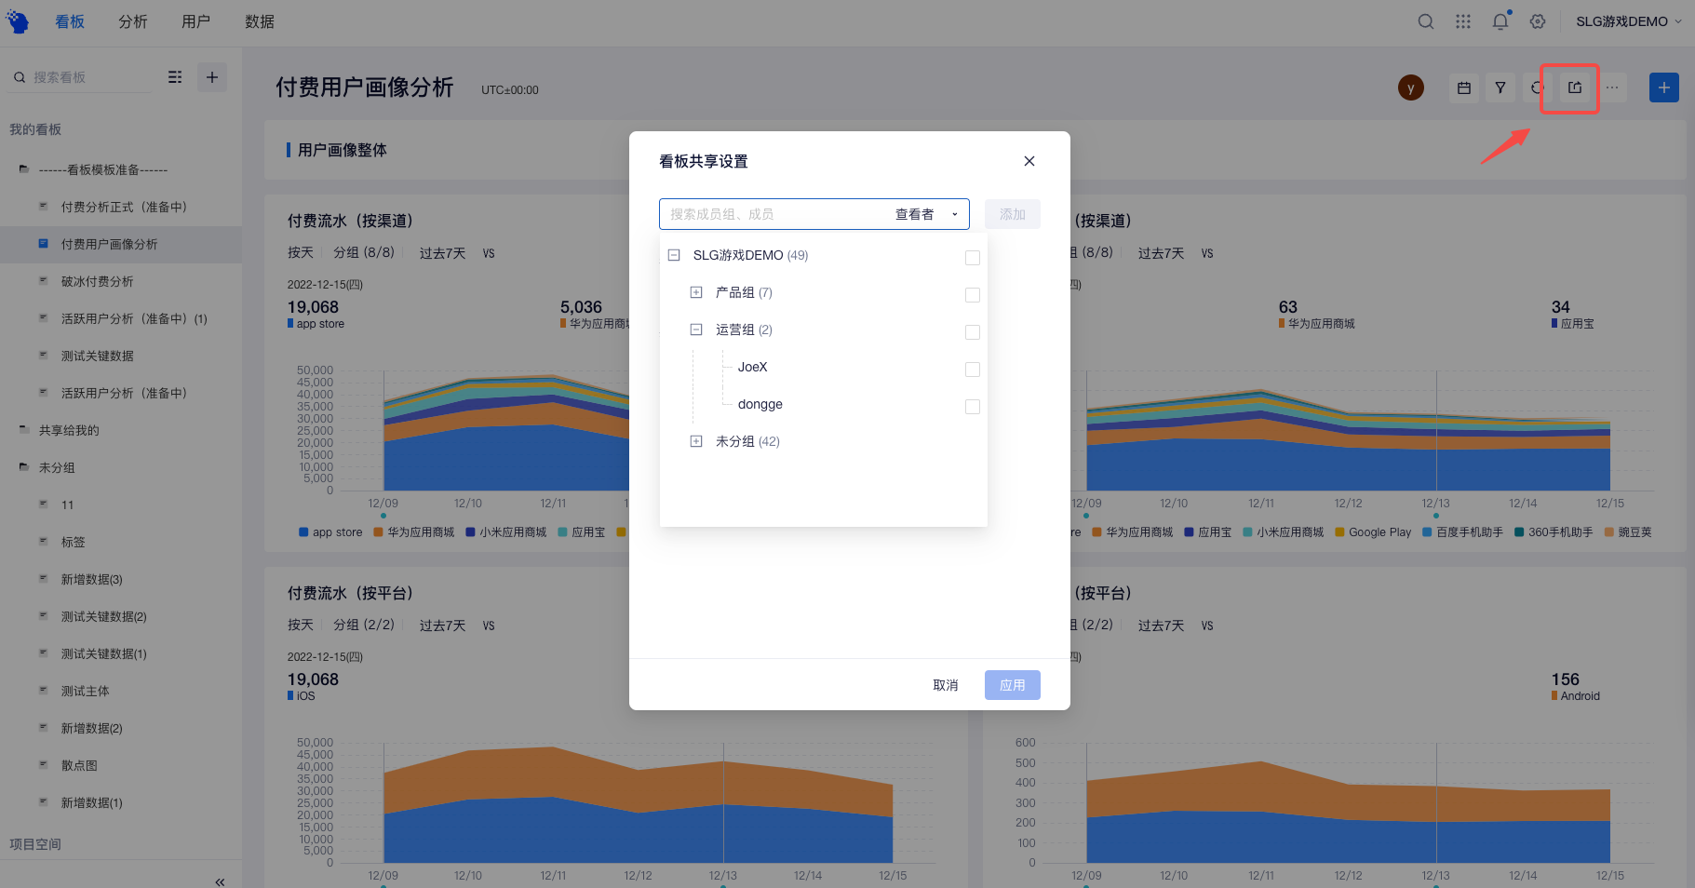Open the more options ellipsis menu
1695x888 pixels.
click(x=1612, y=87)
